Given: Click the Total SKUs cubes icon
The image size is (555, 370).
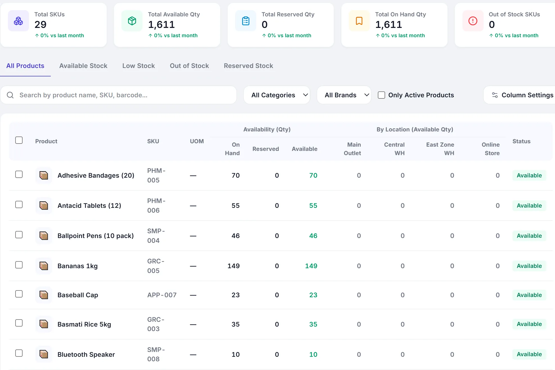Looking at the screenshot, I should [18, 21].
